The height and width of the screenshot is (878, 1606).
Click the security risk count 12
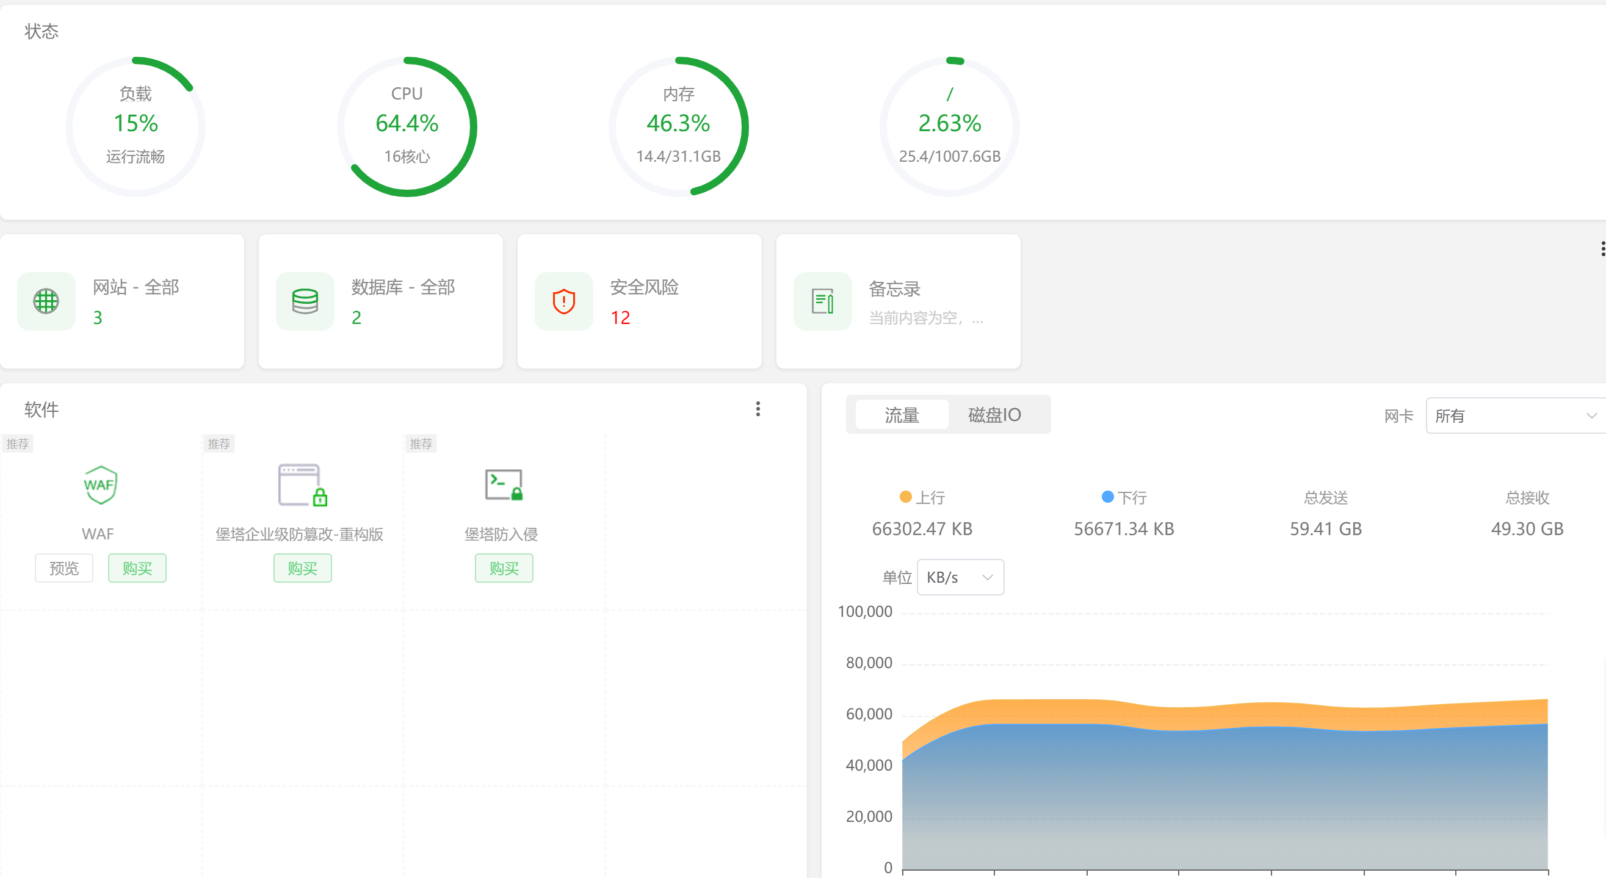pyautogui.click(x=620, y=318)
